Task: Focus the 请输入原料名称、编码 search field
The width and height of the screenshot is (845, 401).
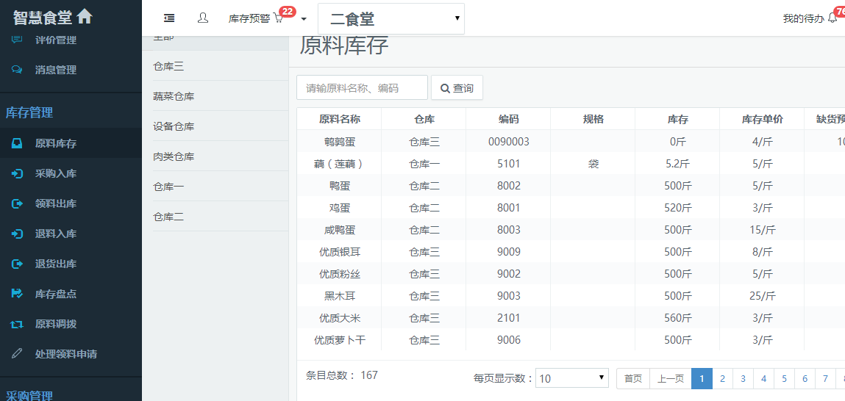Action: [362, 87]
